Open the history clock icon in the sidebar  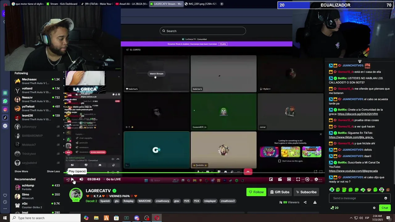pos(5,202)
